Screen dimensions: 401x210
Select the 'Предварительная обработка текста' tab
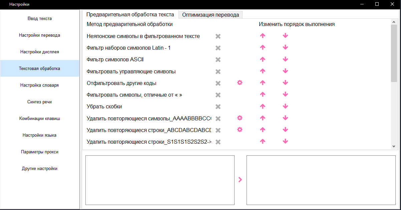(130, 14)
